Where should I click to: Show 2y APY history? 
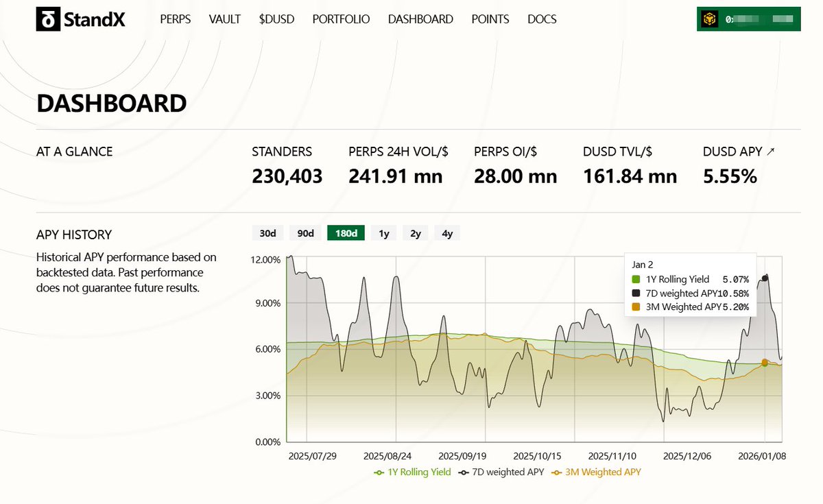[x=416, y=233]
